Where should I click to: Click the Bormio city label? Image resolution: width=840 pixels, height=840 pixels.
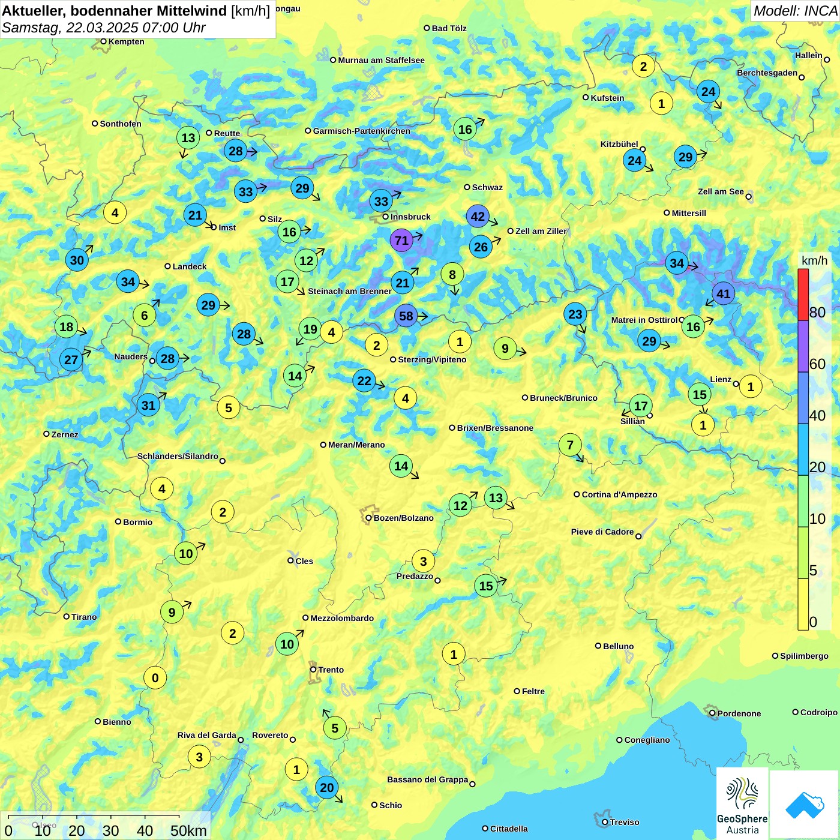138,522
